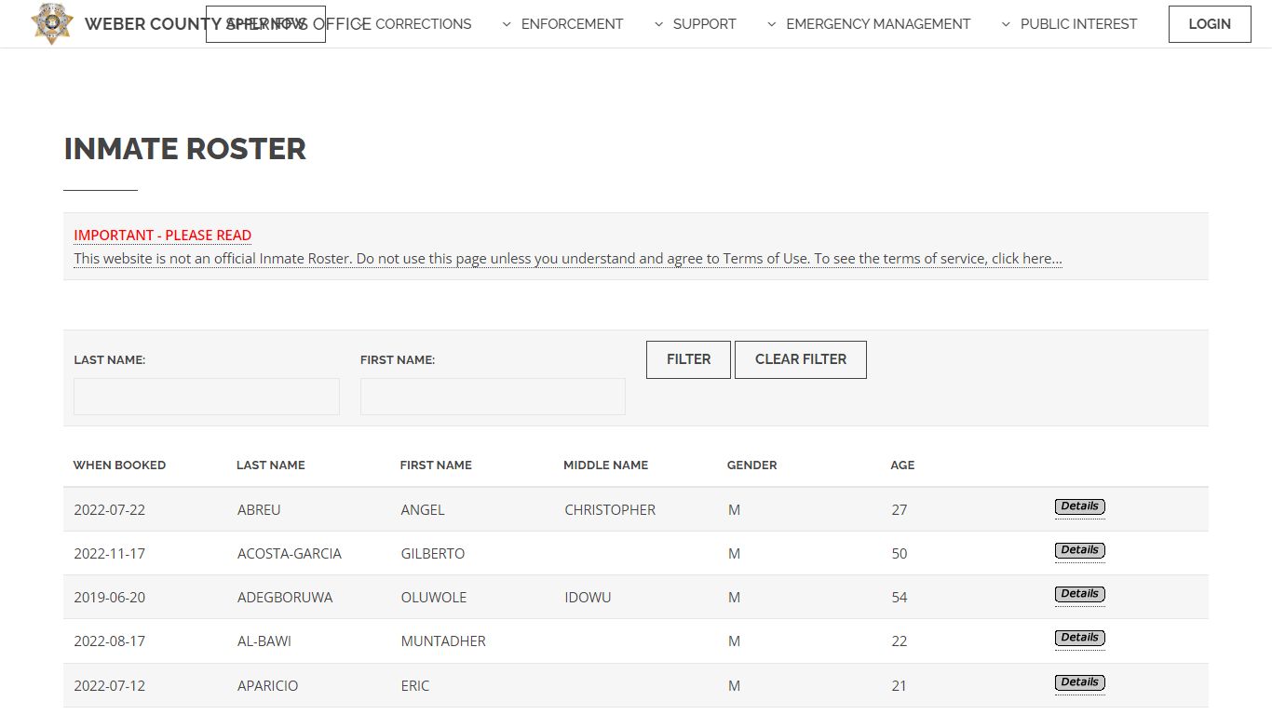This screenshot has width=1272, height=715.
Task: Select the age value 54
Action: tap(900, 597)
